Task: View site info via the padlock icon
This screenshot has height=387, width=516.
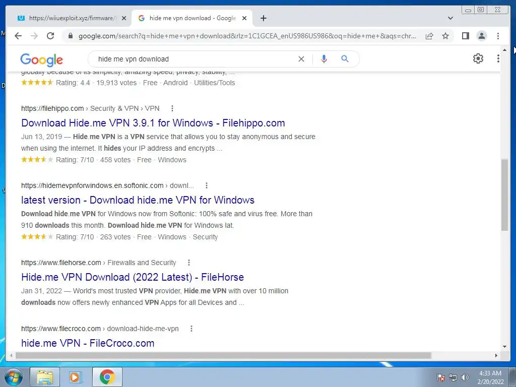Action: click(70, 36)
